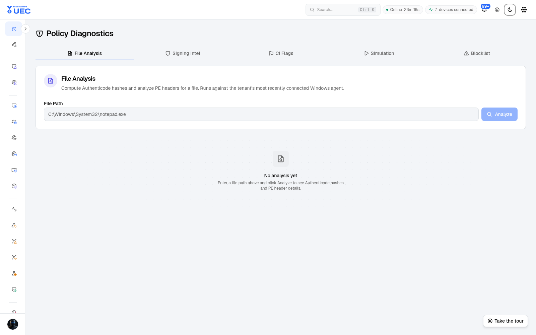Click the Take the tour button
Image resolution: width=536 pixels, height=335 pixels.
click(506, 321)
